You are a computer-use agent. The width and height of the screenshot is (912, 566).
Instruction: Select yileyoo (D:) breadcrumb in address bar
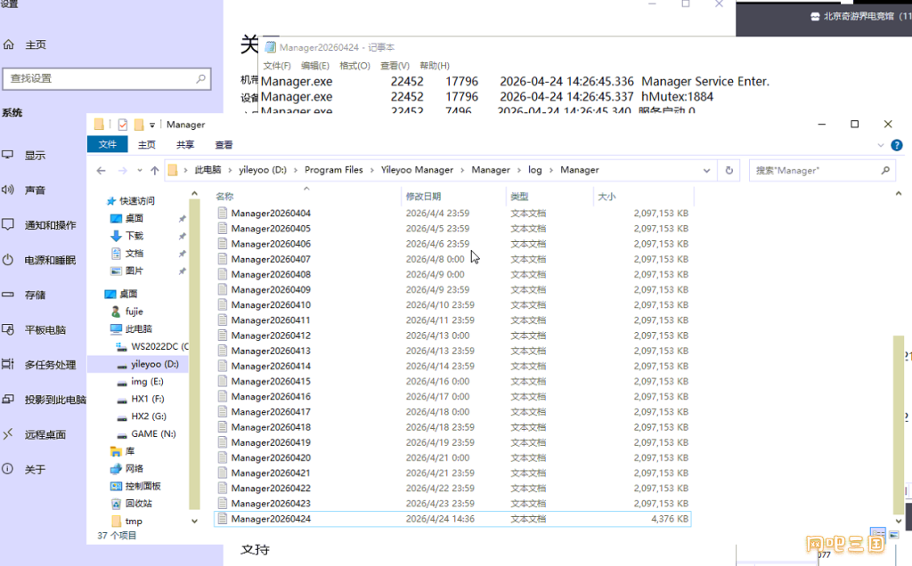[x=263, y=170]
